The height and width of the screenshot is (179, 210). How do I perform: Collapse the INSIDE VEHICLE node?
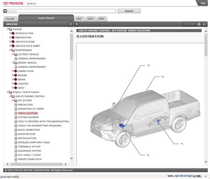pyautogui.click(x=13, y=63)
